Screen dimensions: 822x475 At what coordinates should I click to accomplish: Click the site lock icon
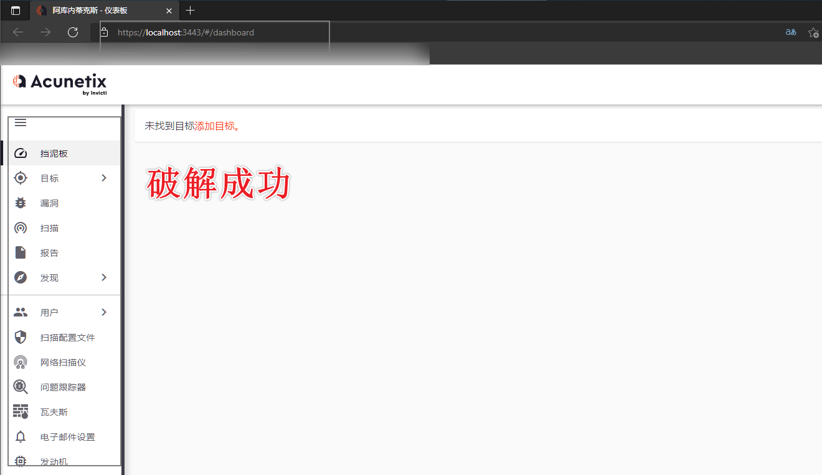coord(105,32)
